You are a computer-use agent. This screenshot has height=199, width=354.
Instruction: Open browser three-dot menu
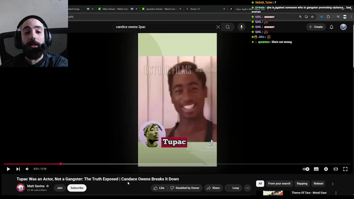click(351, 17)
